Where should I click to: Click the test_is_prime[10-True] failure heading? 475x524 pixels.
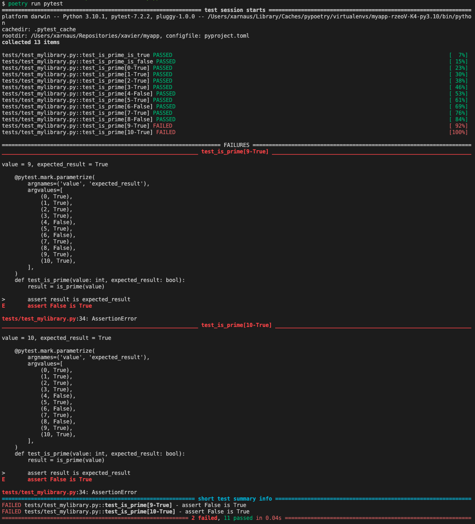click(237, 325)
